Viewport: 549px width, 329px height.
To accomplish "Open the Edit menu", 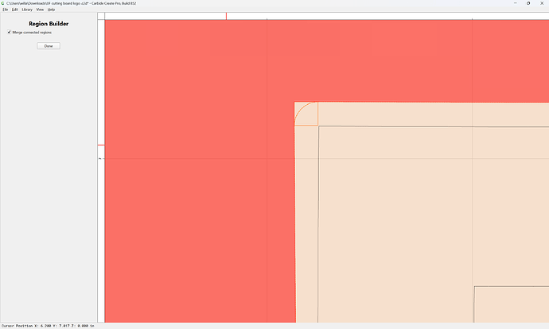I will (14, 10).
